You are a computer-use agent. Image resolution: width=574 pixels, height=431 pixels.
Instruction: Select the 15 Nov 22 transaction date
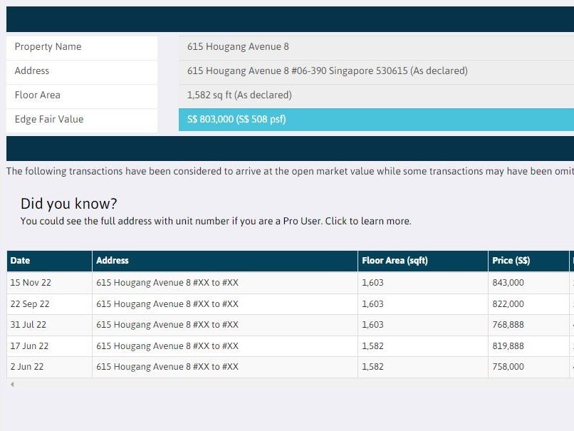(31, 283)
